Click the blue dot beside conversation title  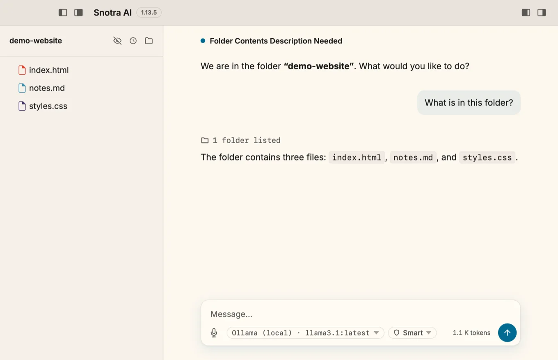tap(203, 41)
